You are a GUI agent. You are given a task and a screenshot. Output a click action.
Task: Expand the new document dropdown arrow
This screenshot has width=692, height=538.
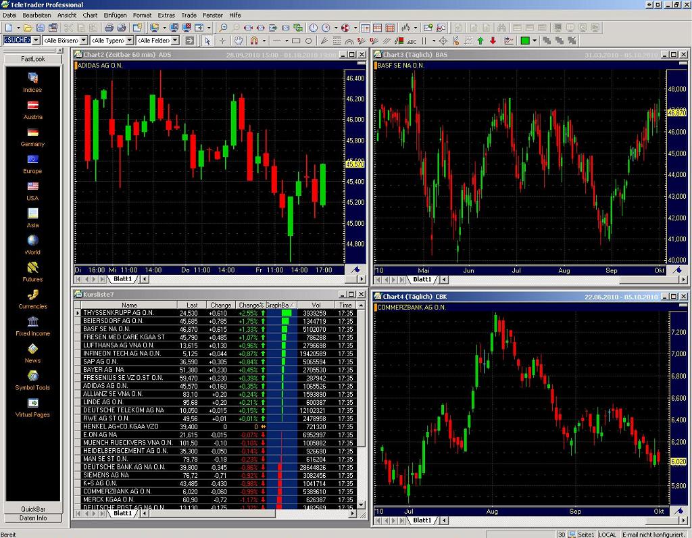18,28
